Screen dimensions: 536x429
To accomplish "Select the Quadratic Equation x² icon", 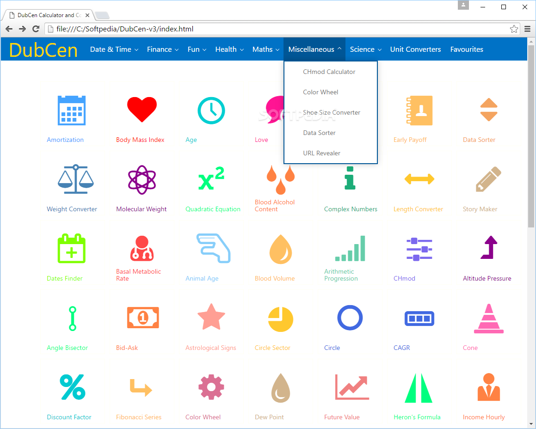I will 211,178.
